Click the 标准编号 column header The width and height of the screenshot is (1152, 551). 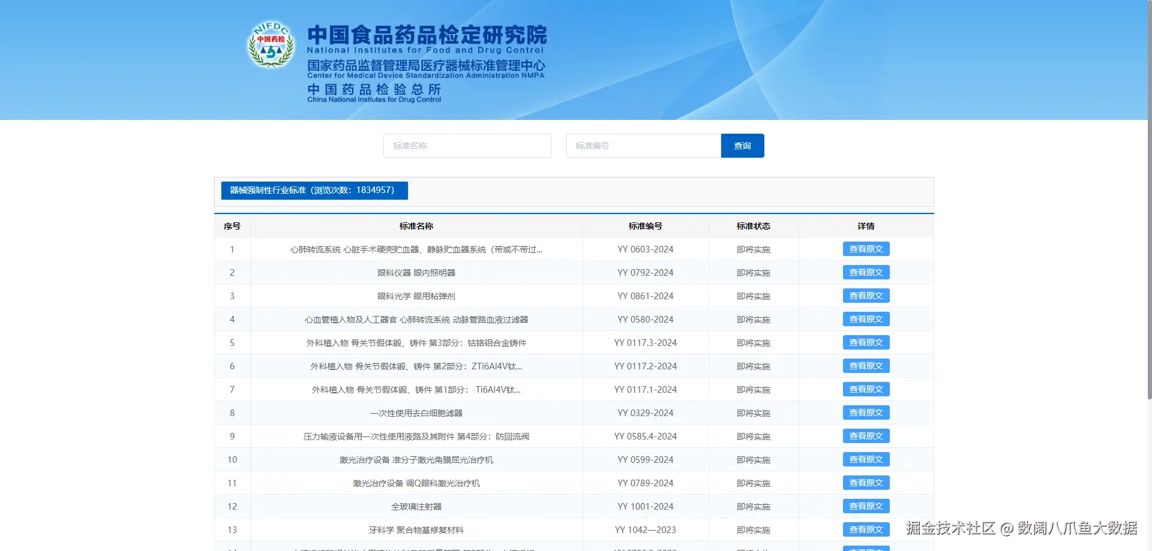point(646,226)
